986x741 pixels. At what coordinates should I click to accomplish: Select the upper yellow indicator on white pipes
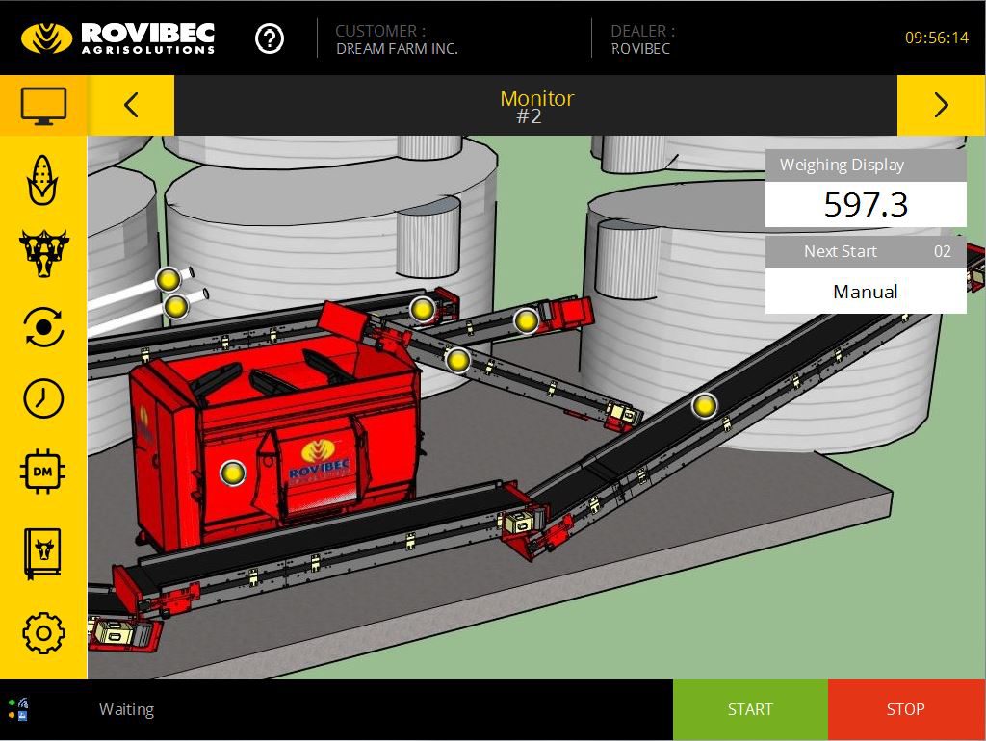(168, 279)
